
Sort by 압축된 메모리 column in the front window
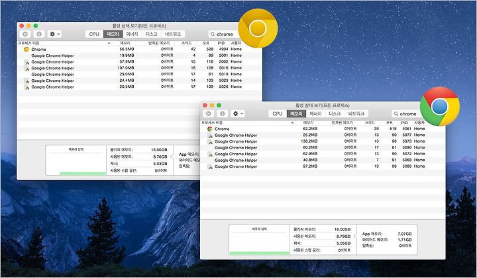tap(343, 122)
